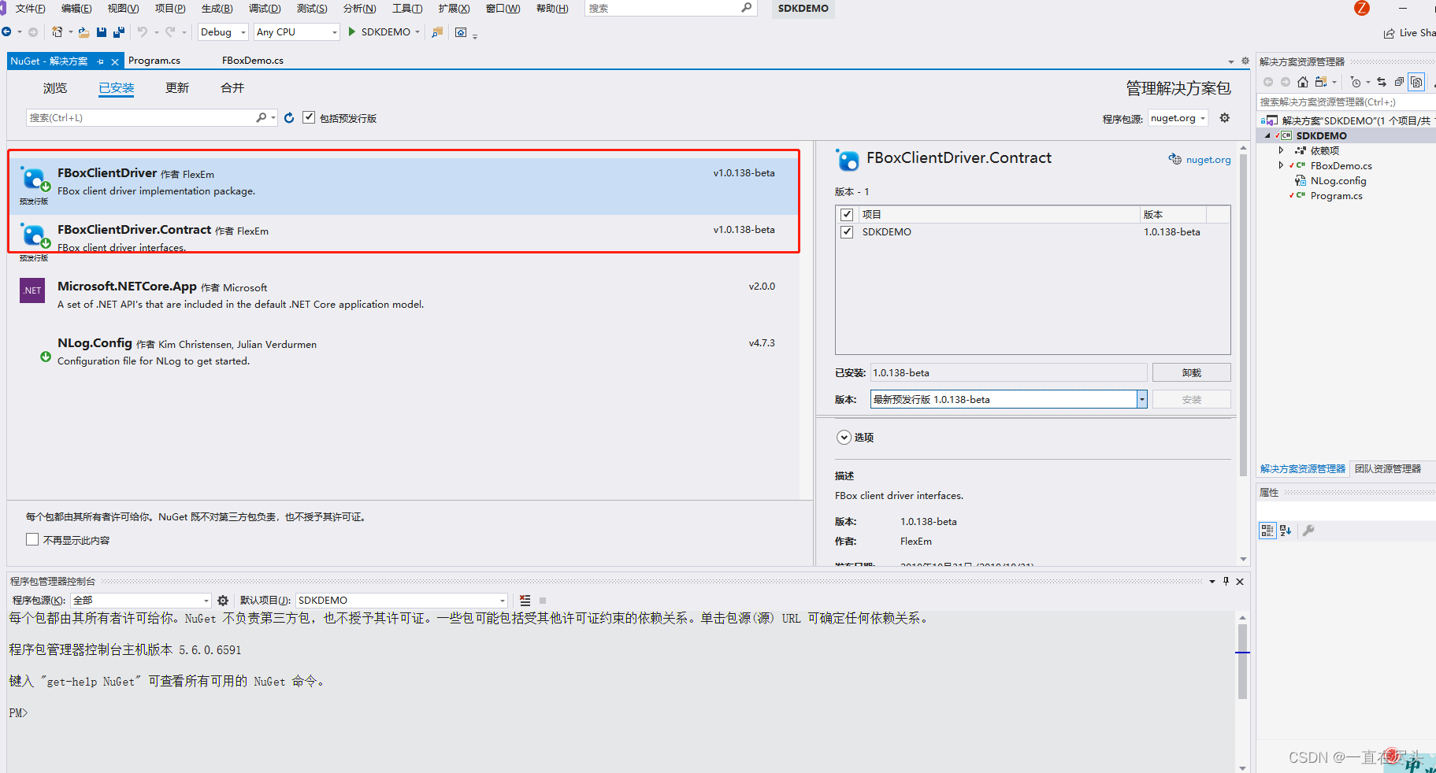Click the undo arrow icon

click(143, 32)
